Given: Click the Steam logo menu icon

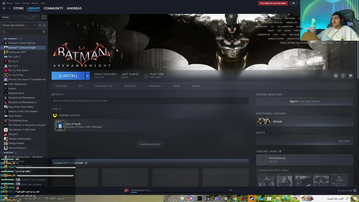Looking at the screenshot, I should (4, 3).
